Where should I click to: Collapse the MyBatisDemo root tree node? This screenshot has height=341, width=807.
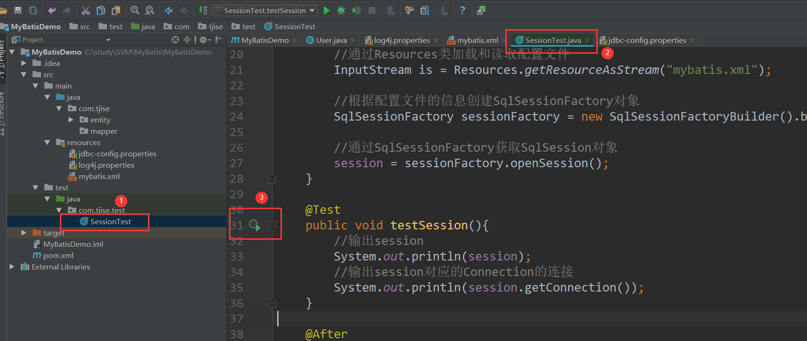[12, 52]
